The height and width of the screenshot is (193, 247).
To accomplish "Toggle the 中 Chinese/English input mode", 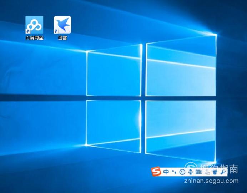I will [166, 172].
